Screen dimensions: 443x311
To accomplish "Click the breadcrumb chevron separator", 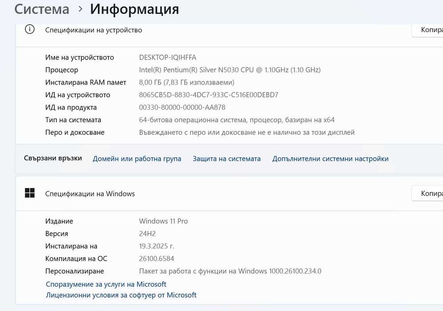I will pyautogui.click(x=80, y=9).
